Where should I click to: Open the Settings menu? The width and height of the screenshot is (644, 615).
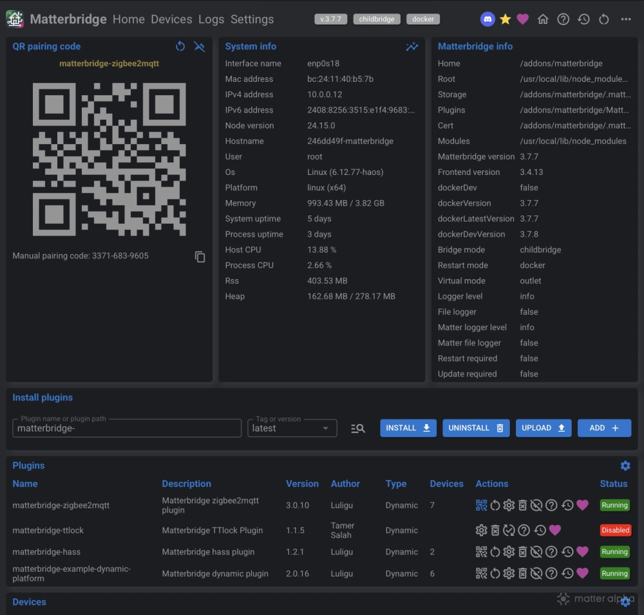pyautogui.click(x=252, y=19)
